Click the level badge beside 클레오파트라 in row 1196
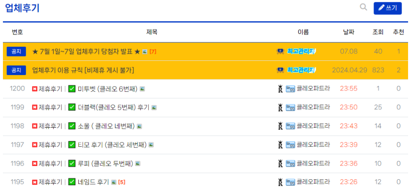 coord(290,164)
